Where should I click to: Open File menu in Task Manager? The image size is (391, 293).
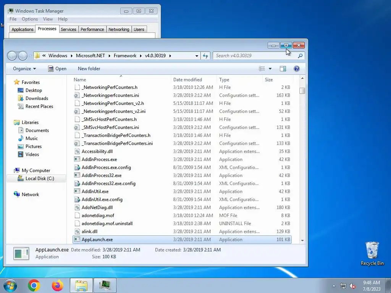click(13, 19)
